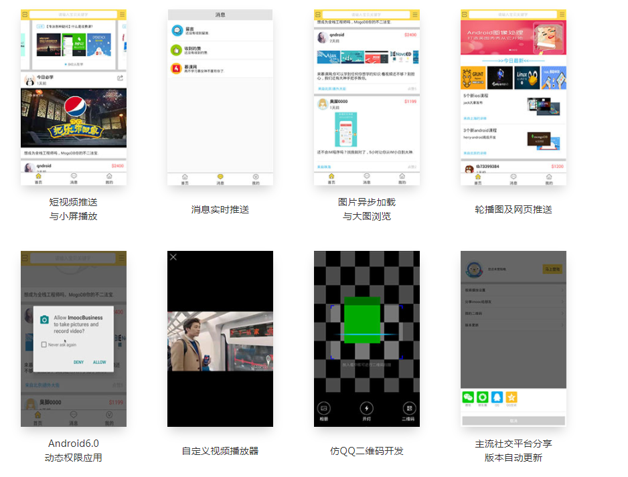Expand the 版本更新 row chevron

click(562, 325)
